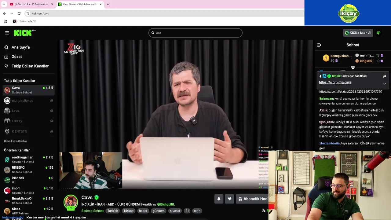Viewport: 391px width, 220px height.
Task: Close the YouTube Son dakika tab
Action: (x=52, y=4)
